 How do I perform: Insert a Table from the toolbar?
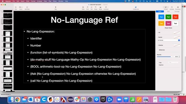[x=83, y=8]
